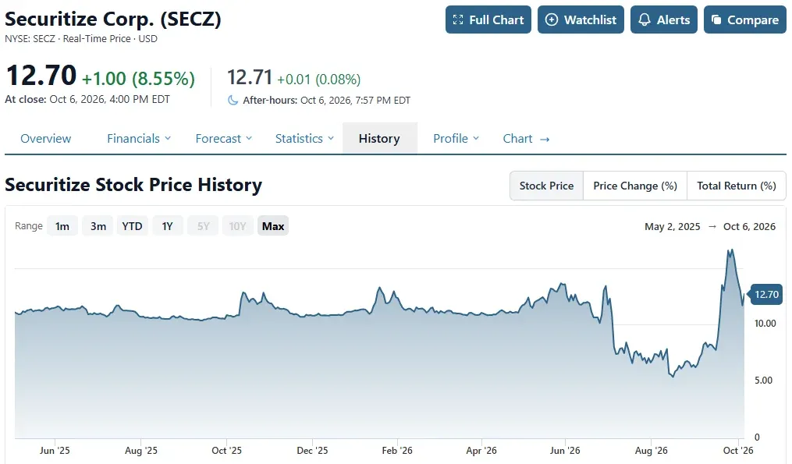Click the chart start date May 2, 2025
This screenshot has width=792, height=464.
(x=673, y=227)
